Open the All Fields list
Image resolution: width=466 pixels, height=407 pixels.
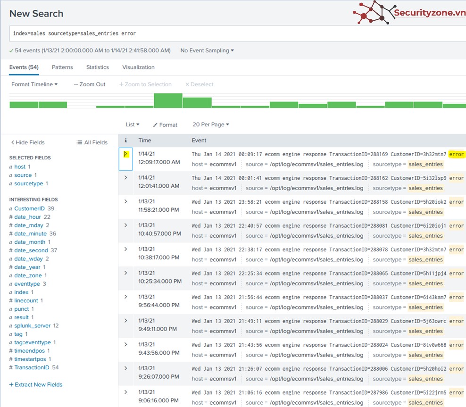click(92, 142)
